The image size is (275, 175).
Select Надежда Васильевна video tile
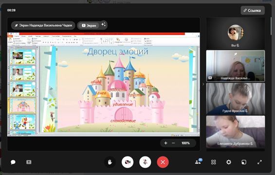click(x=236, y=66)
